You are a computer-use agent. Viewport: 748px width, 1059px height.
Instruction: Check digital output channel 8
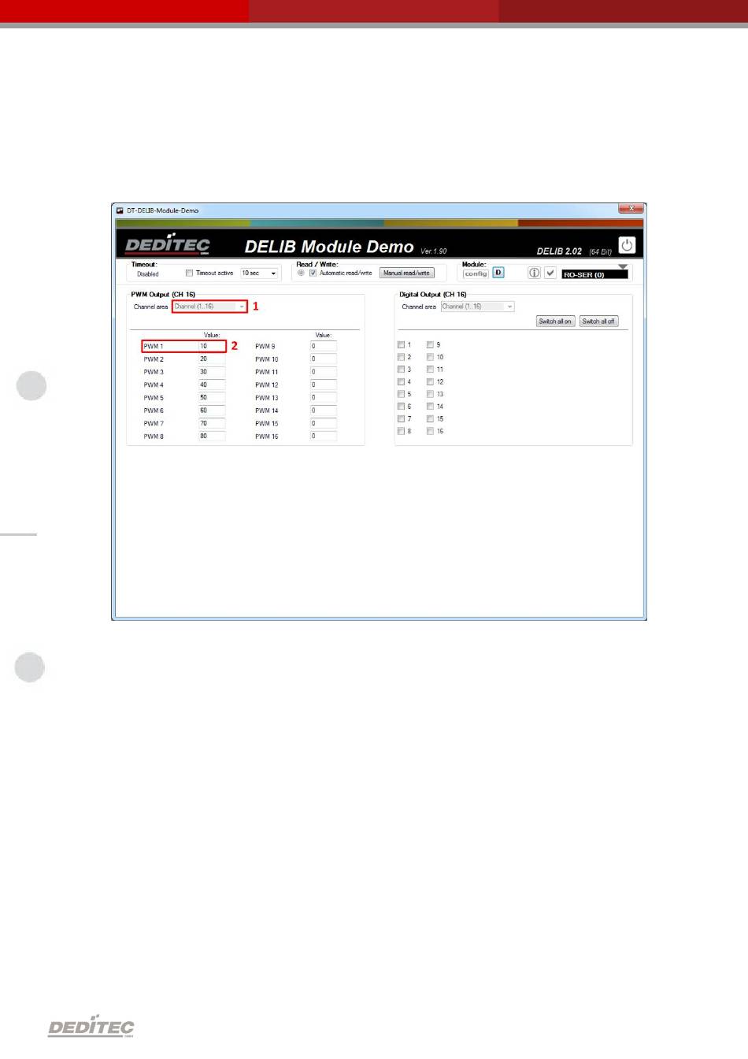click(402, 431)
